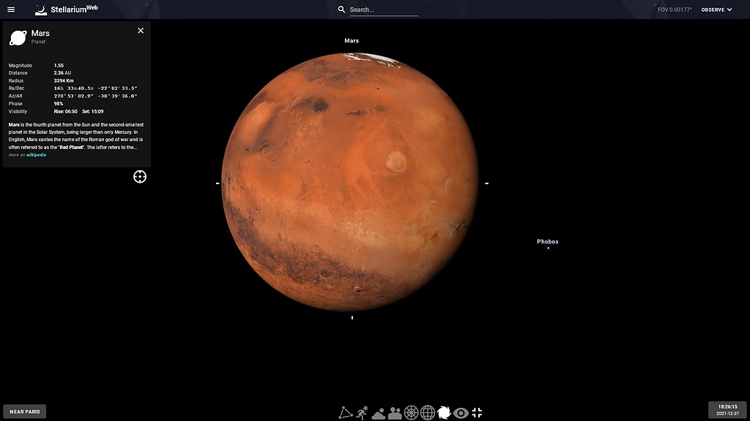Screen dimensions: 750x421
Task: Open the Near Paris location selector
Action: click(25, 411)
